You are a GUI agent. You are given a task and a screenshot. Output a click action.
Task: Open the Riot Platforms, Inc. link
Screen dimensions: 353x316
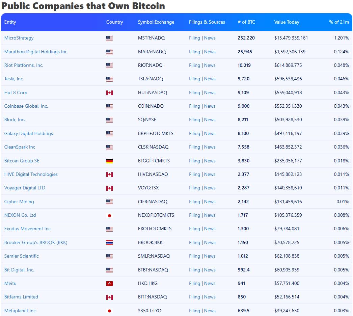click(x=24, y=65)
